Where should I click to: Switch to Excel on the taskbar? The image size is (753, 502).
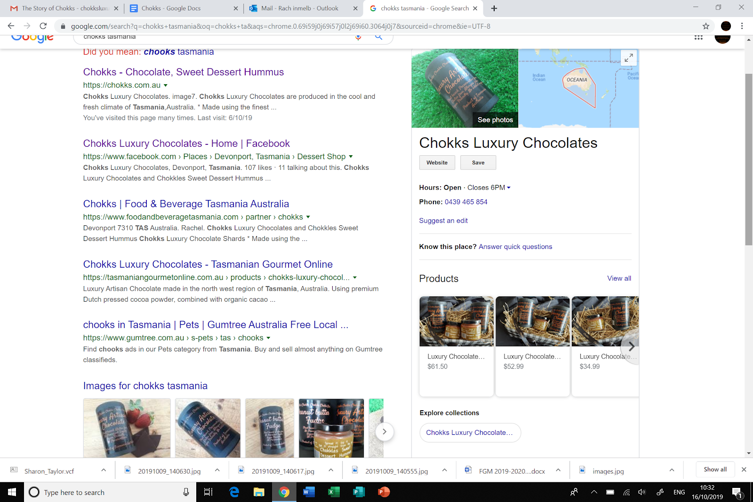pos(334,492)
